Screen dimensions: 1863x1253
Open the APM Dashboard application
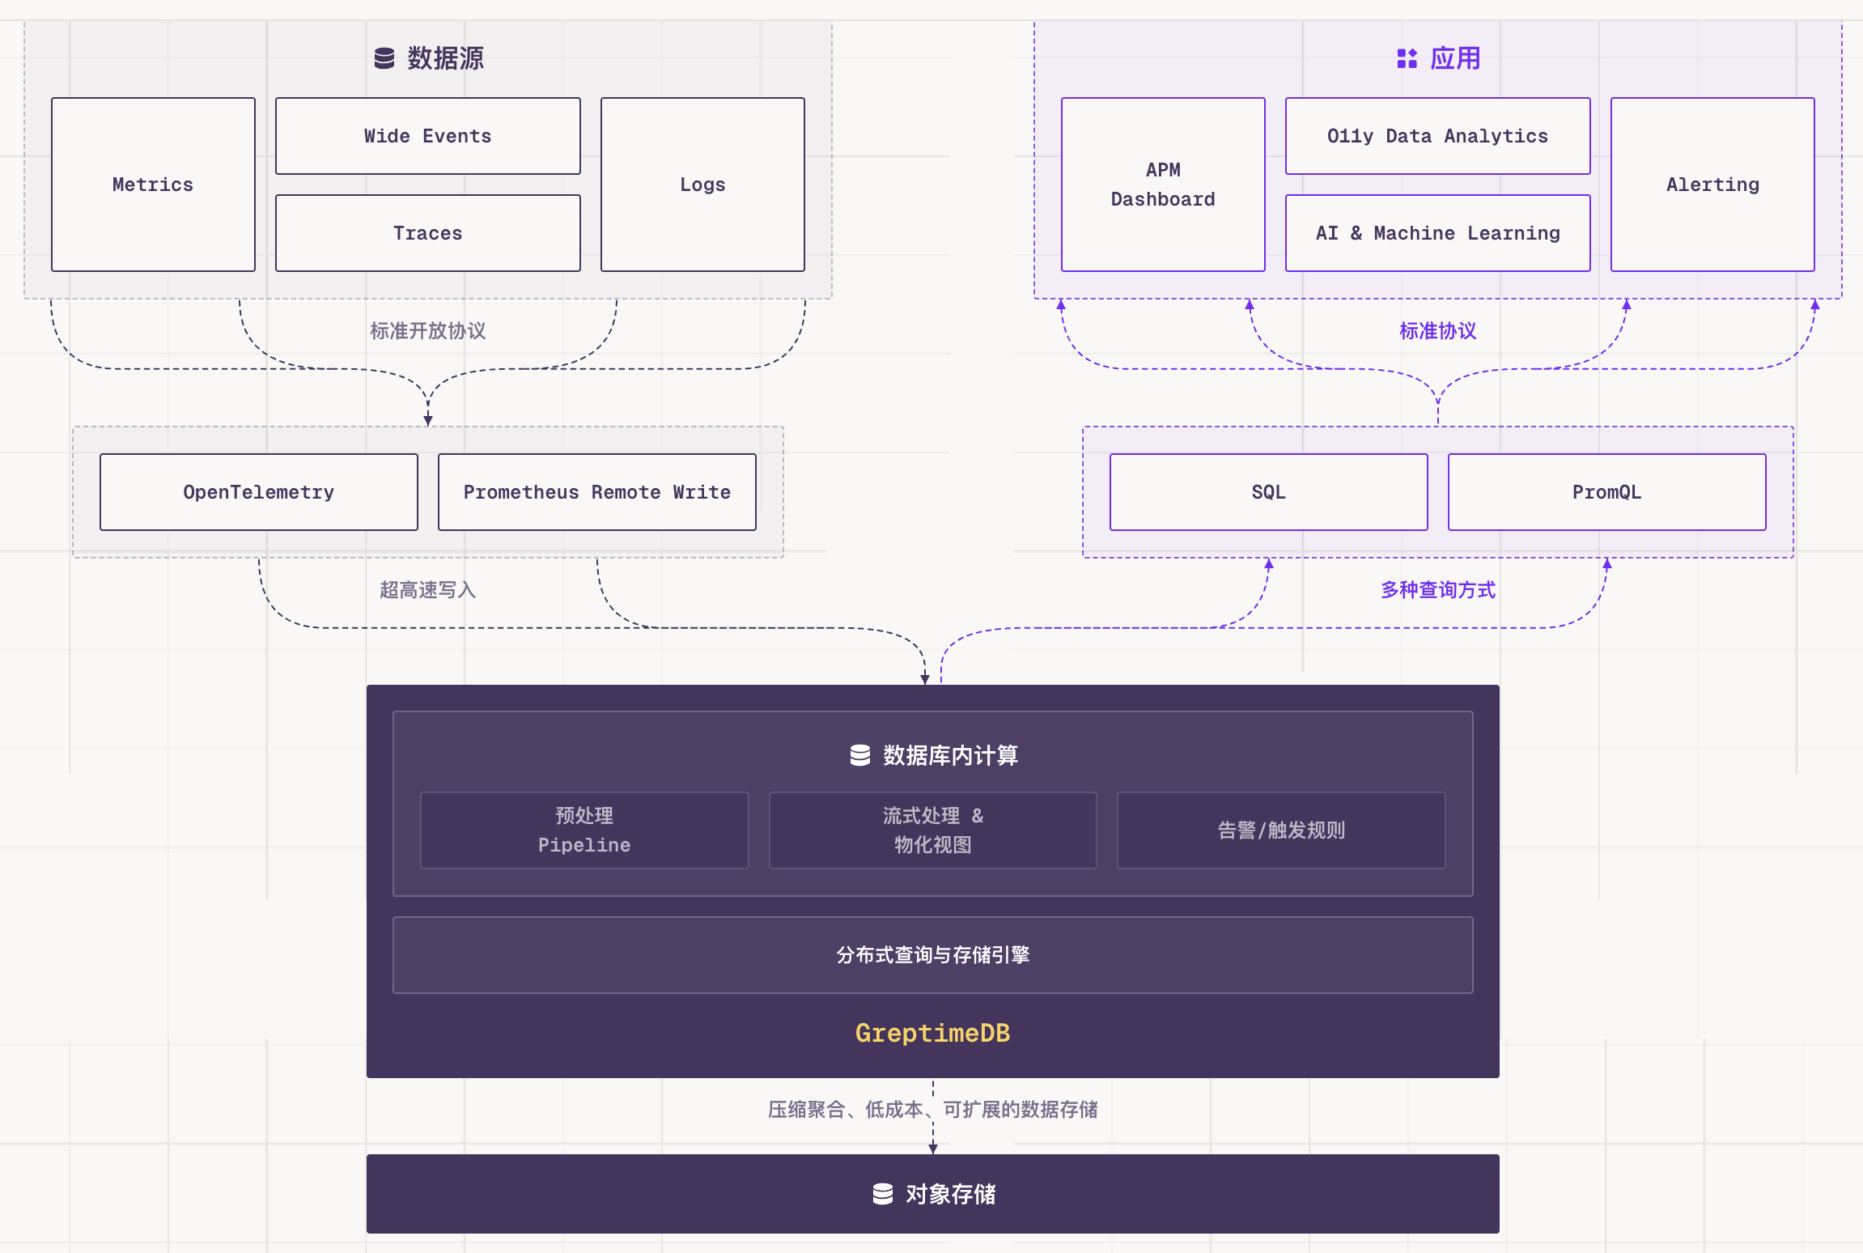1163,185
